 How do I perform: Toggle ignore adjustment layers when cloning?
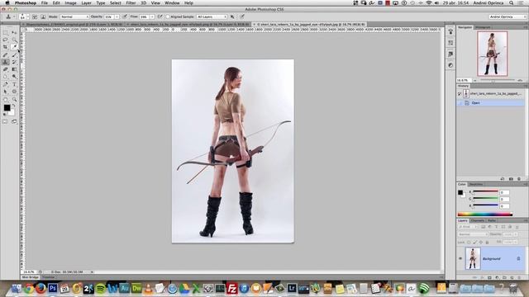click(232, 16)
